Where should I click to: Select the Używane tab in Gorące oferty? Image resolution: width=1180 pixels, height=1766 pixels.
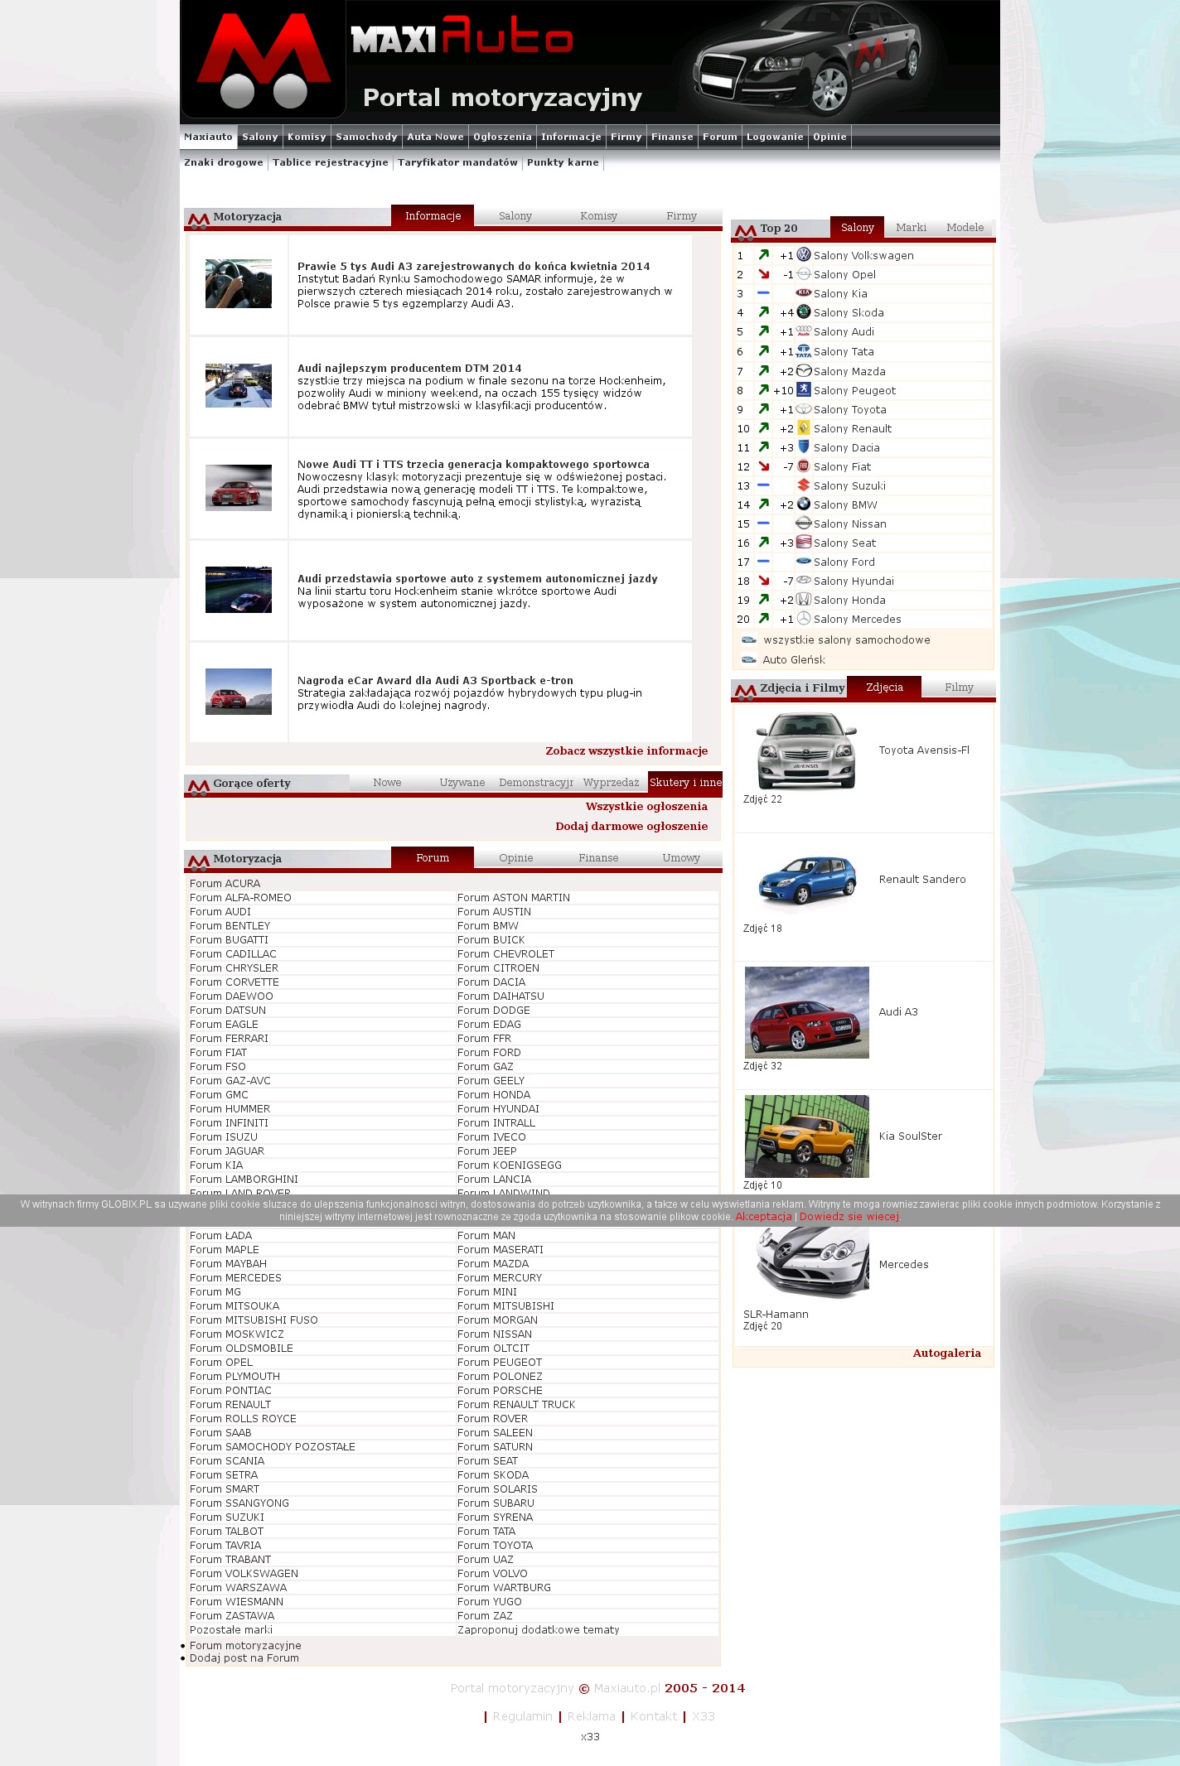pos(462,783)
